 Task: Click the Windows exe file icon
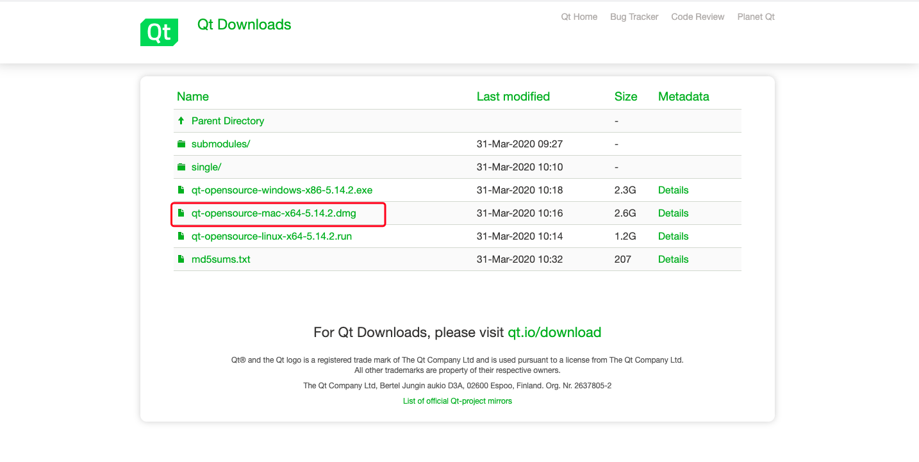pos(181,190)
